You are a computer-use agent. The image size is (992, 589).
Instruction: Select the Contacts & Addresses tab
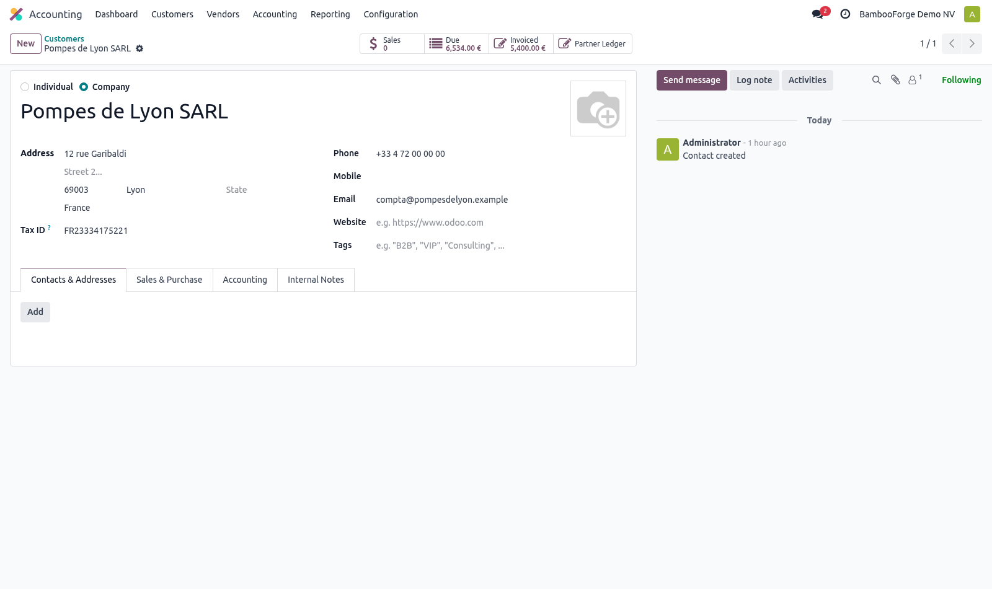pos(74,280)
